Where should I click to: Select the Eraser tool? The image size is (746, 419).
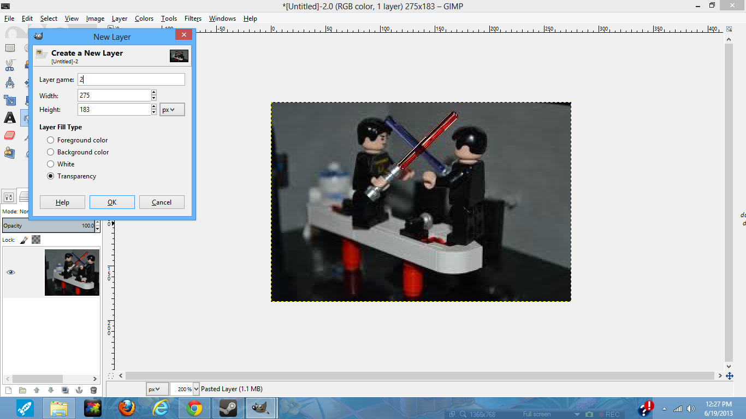pos(10,135)
